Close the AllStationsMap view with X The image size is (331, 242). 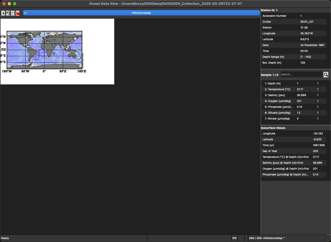[25, 13]
